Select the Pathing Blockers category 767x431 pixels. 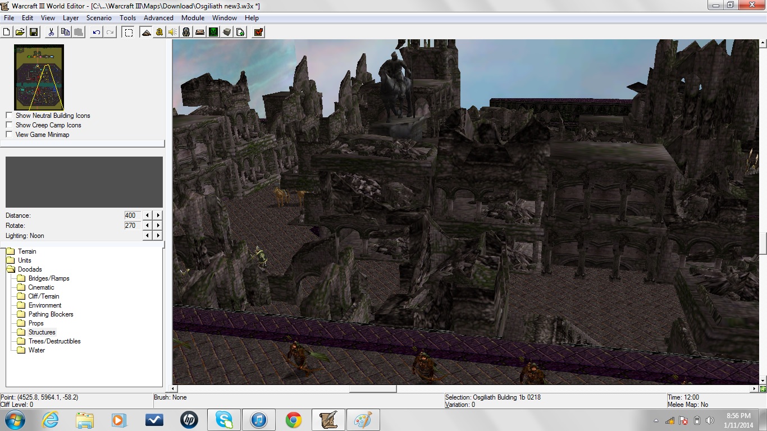pyautogui.click(x=51, y=314)
